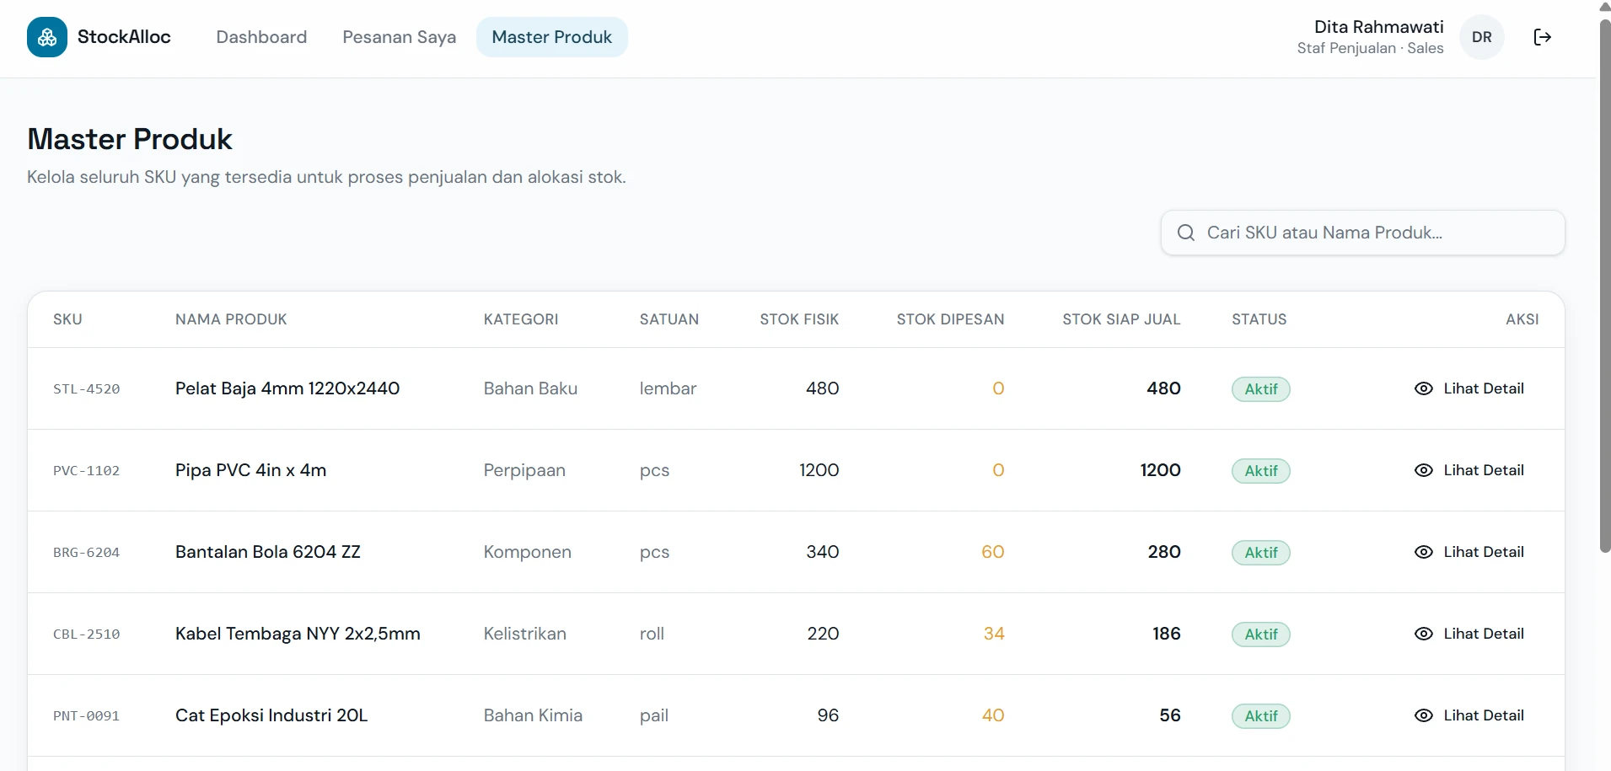The image size is (1611, 771).
Task: Click the KATEGORI column header
Action: coord(521,319)
